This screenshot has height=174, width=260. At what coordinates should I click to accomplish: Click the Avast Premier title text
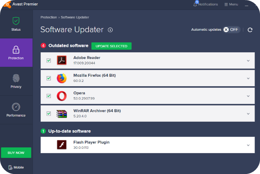[25, 4]
